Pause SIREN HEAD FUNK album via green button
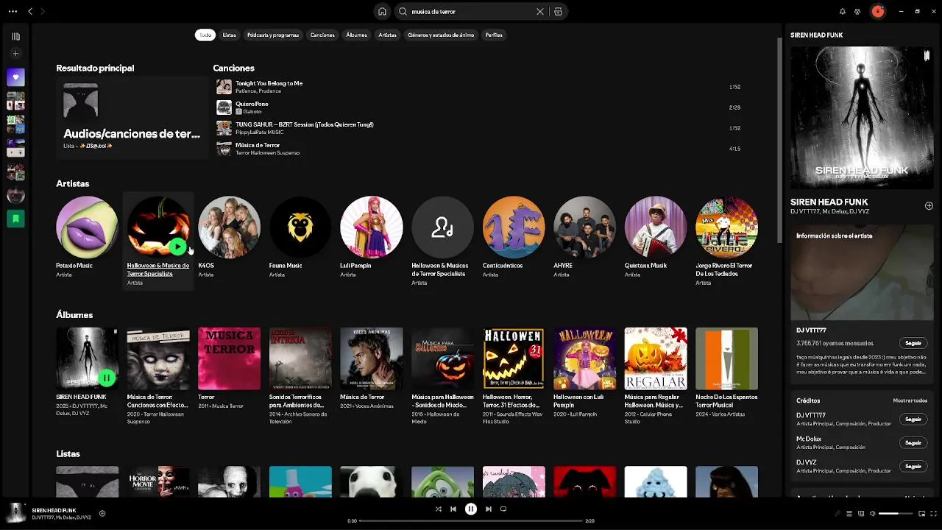This screenshot has height=530, width=942. pyautogui.click(x=106, y=378)
